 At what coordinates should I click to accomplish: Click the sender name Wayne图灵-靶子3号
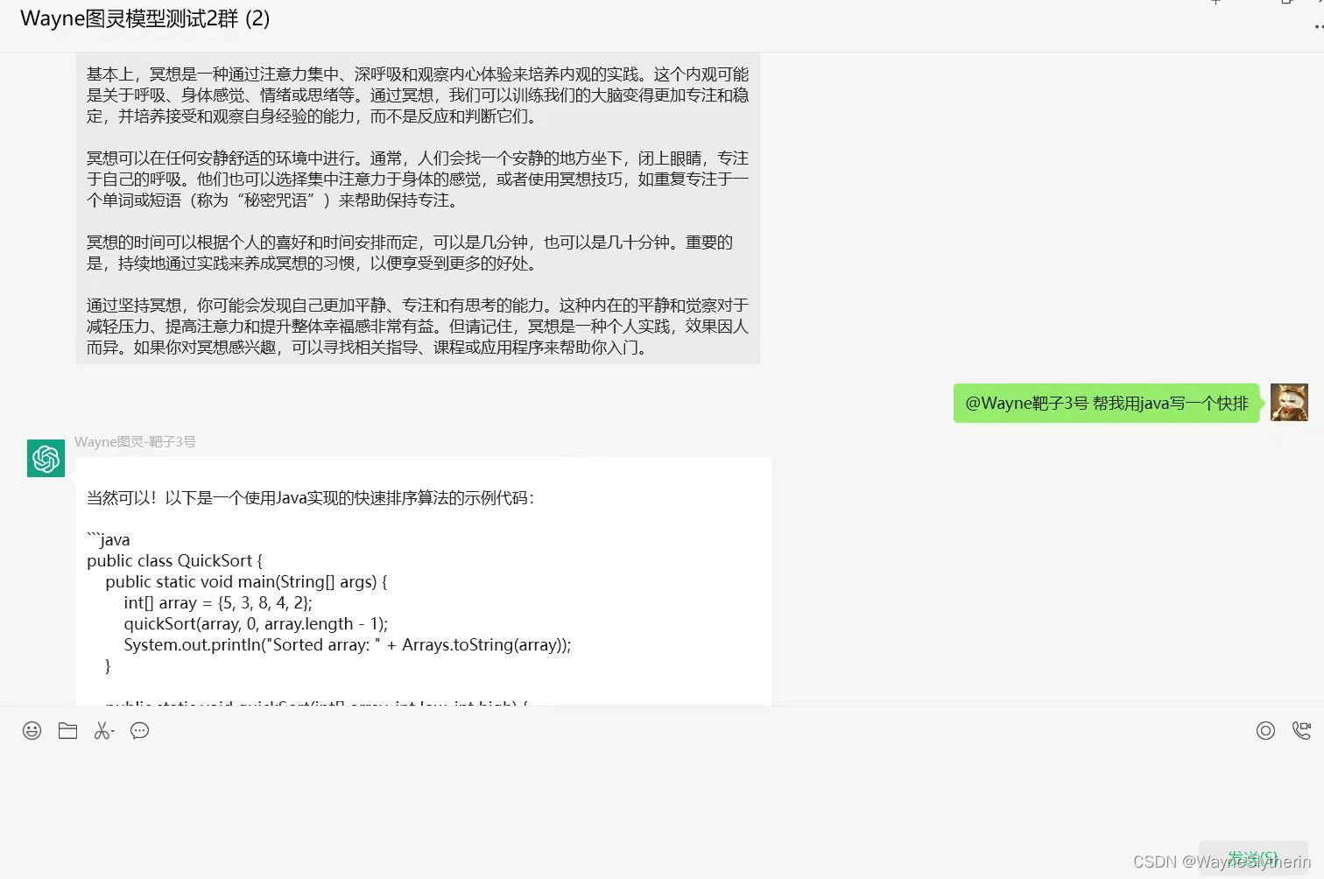pyautogui.click(x=135, y=441)
